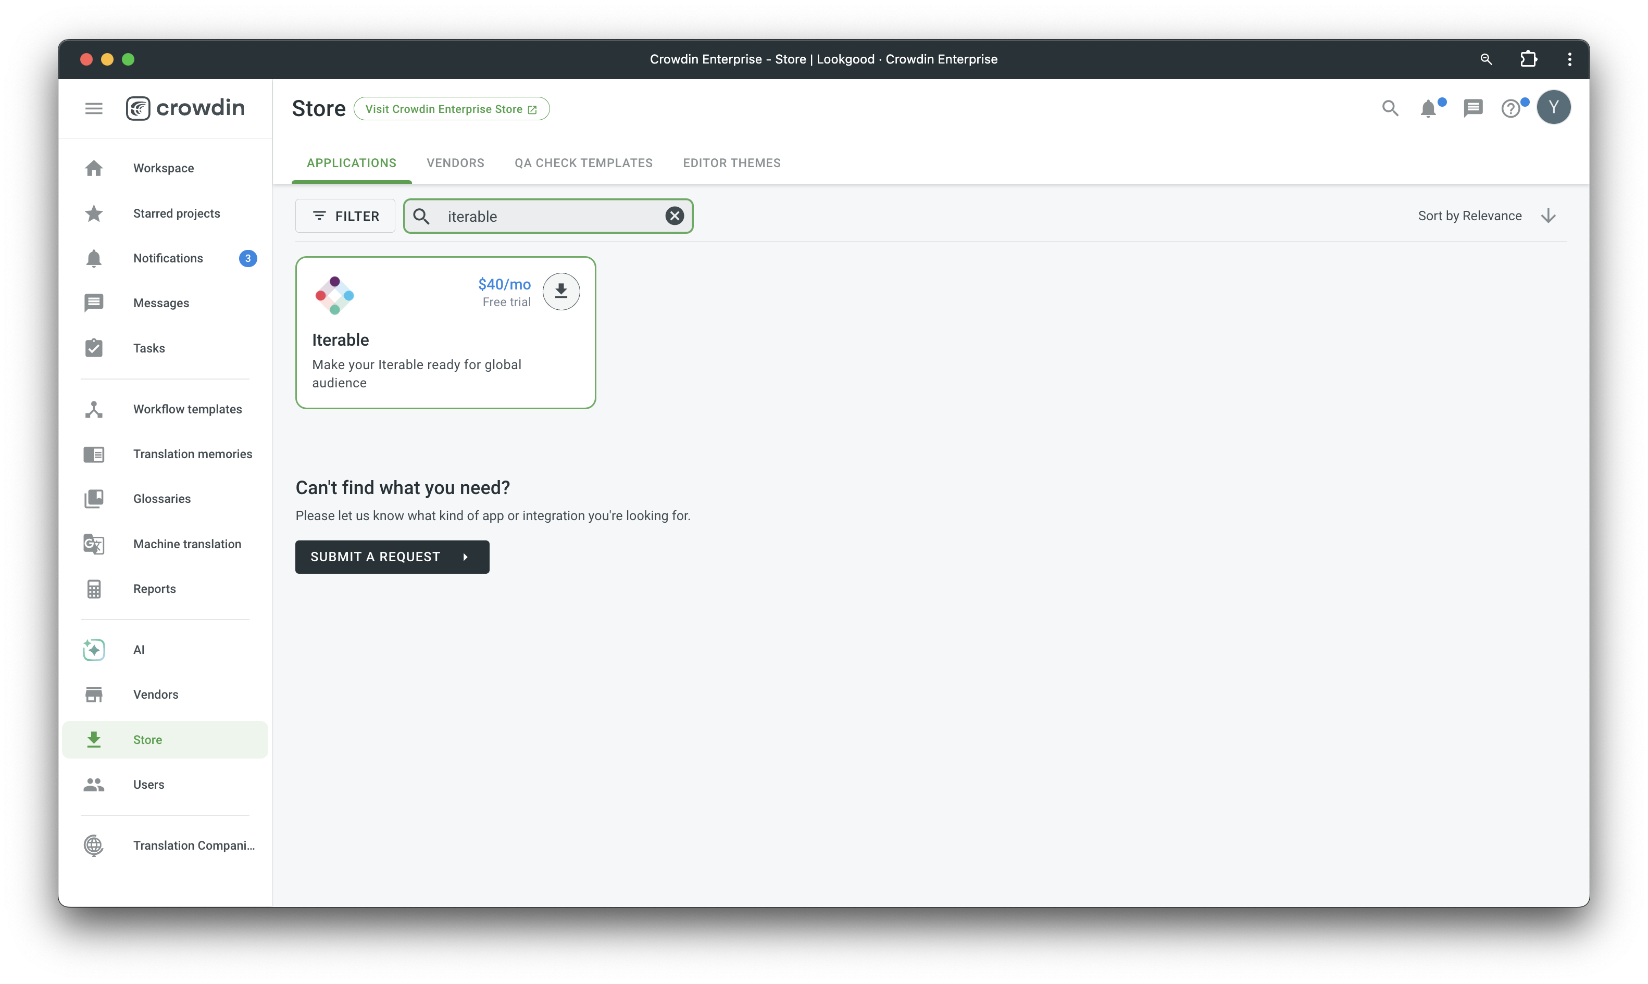
Task: Focus the iterable search input field
Action: (x=548, y=216)
